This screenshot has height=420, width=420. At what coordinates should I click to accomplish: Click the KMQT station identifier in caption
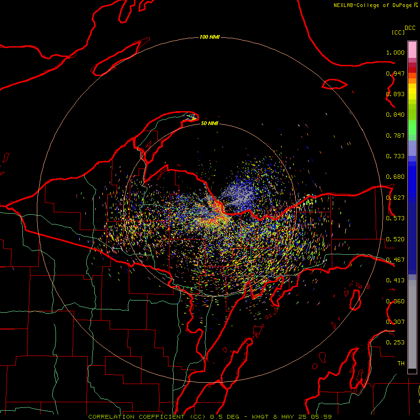[x=260, y=417]
